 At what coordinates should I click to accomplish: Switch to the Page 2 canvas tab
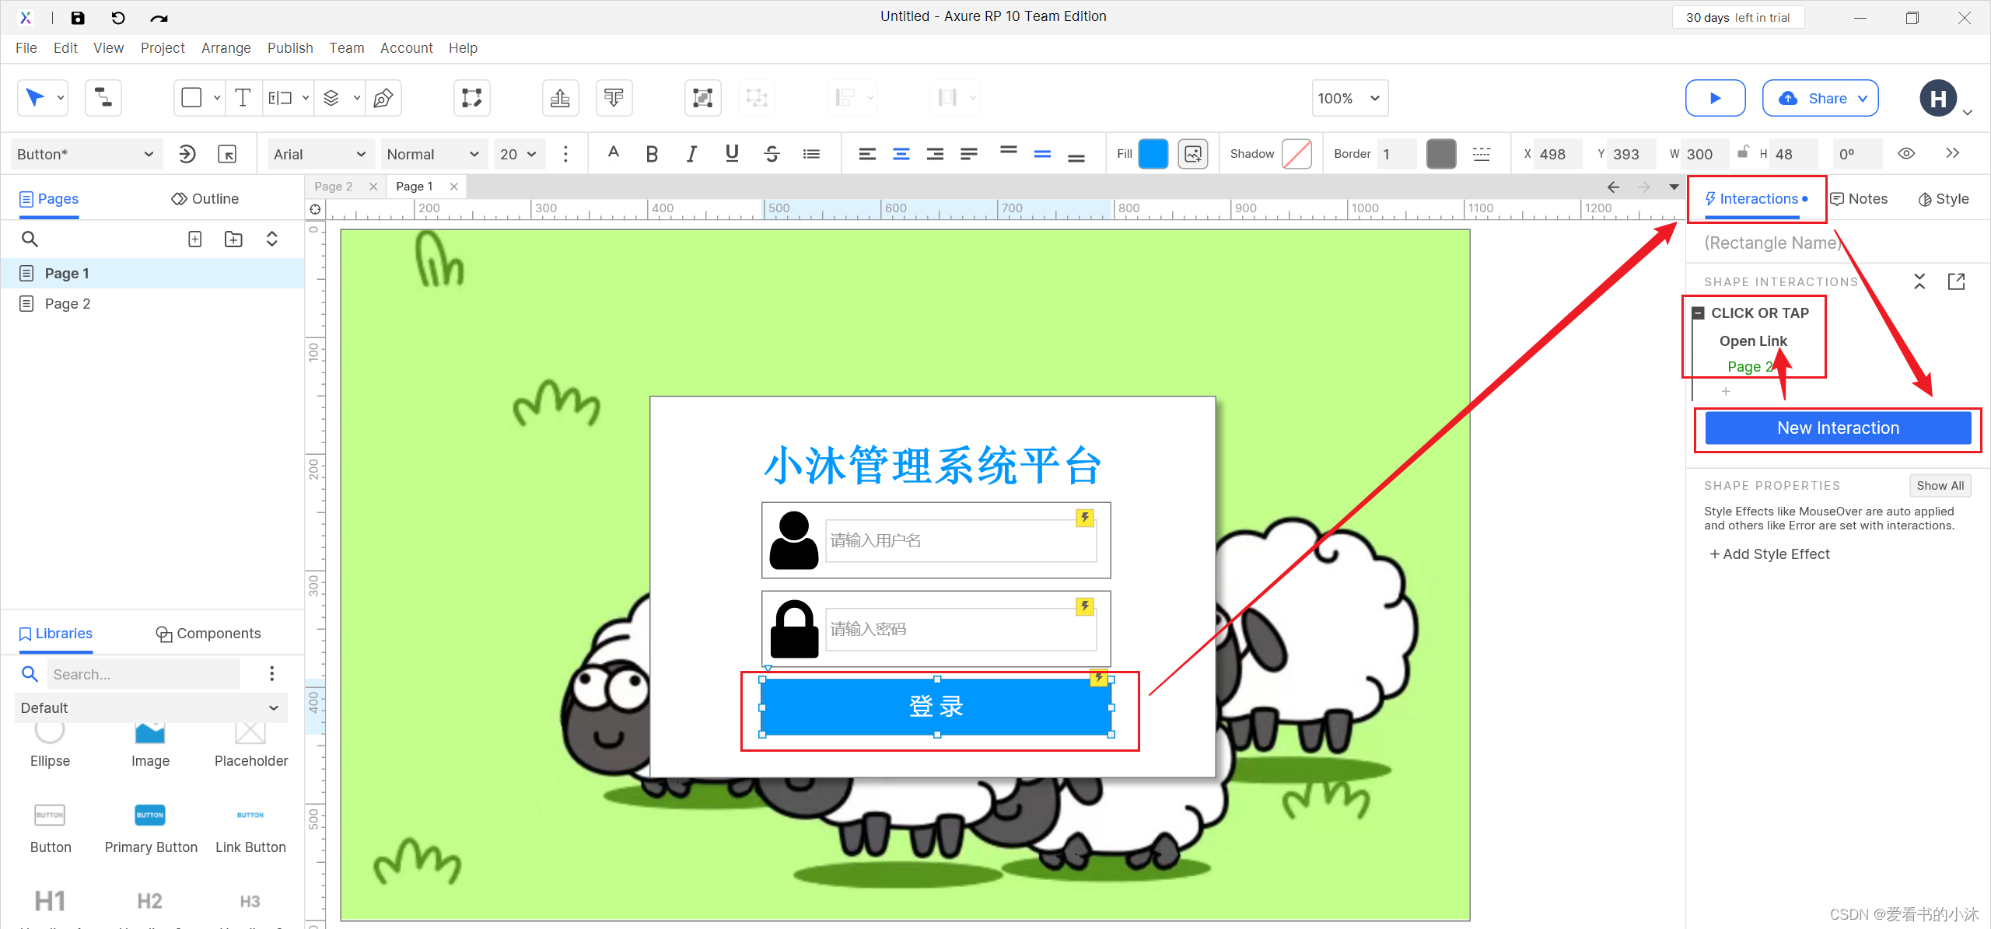[334, 186]
